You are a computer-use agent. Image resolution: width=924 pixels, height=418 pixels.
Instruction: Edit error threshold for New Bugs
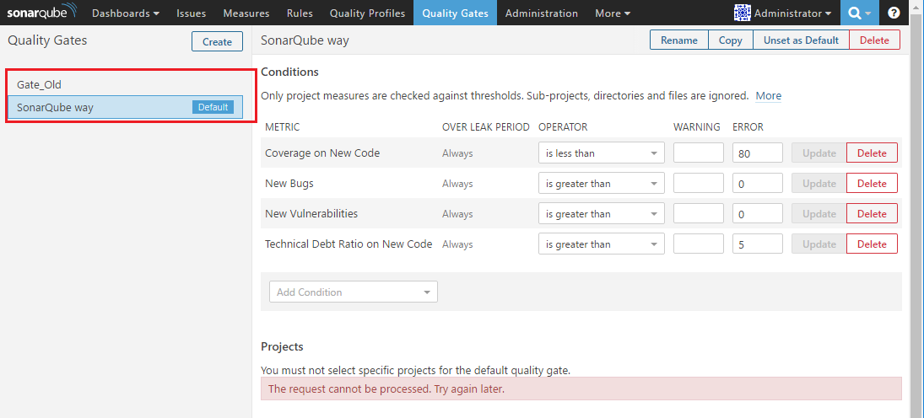pyautogui.click(x=757, y=183)
